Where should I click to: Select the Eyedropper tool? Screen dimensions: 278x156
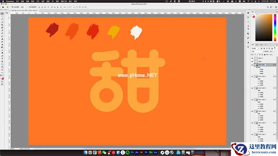pos(2,31)
